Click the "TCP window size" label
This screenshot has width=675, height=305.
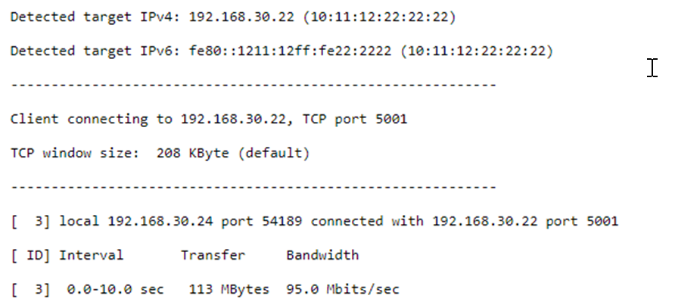tap(67, 153)
